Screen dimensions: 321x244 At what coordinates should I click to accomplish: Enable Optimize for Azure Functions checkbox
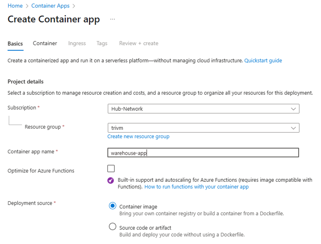(111, 169)
